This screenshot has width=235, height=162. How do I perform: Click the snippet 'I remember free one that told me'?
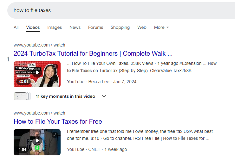click(x=99, y=131)
